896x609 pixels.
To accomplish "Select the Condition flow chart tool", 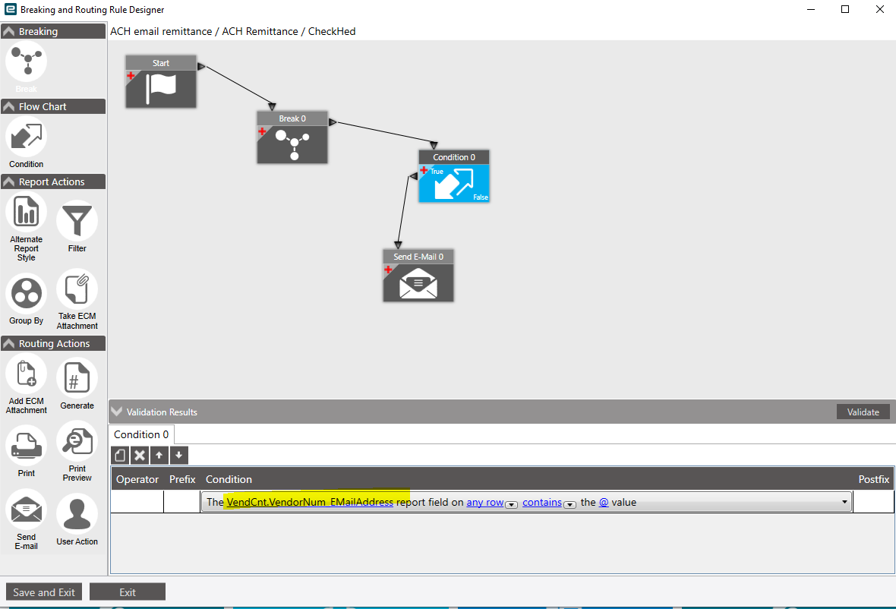I will [x=27, y=137].
